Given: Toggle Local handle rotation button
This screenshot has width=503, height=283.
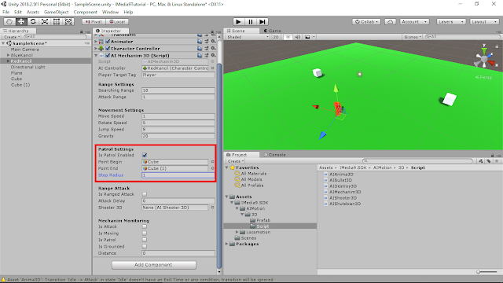Looking at the screenshot, I should click(x=117, y=21).
